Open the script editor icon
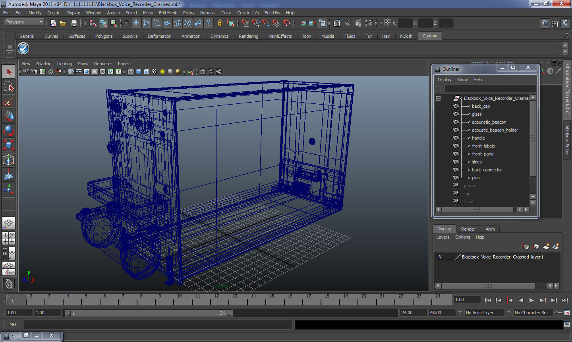 (x=567, y=325)
